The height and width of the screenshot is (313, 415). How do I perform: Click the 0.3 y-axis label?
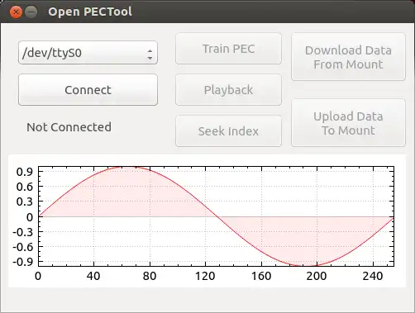coord(25,202)
